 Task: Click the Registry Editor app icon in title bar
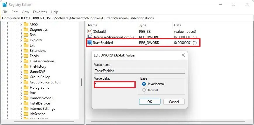(5, 5)
